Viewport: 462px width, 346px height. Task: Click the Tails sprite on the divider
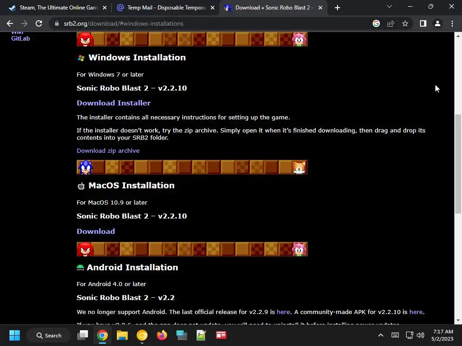(x=299, y=167)
